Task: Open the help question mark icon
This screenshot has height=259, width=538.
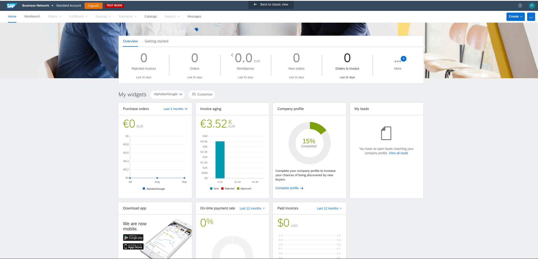Action: 520,5
